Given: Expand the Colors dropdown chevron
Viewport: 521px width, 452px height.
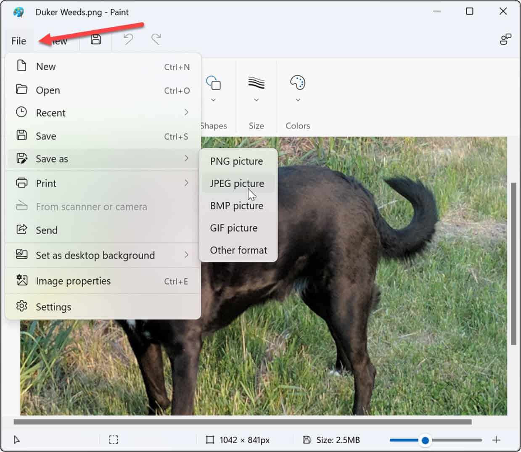Looking at the screenshot, I should (298, 100).
